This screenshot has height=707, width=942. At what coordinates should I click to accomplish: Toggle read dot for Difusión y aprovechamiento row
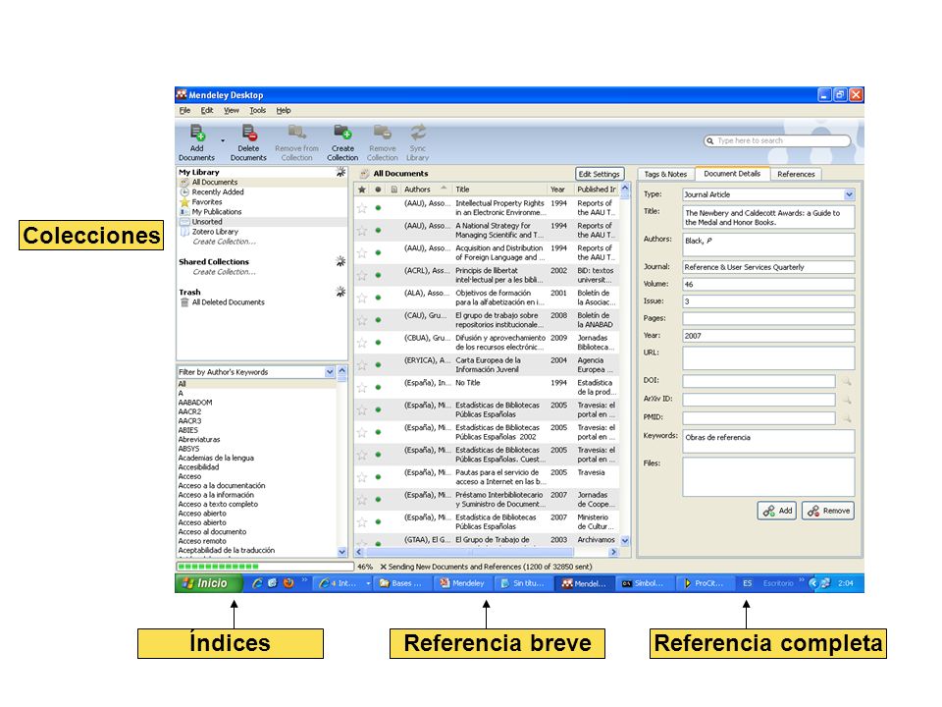[x=378, y=342]
